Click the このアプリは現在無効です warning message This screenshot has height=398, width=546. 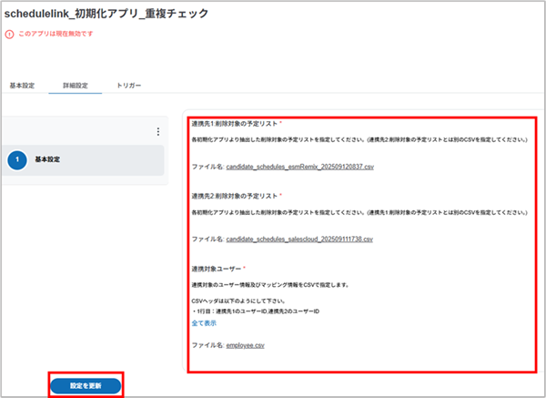point(56,36)
